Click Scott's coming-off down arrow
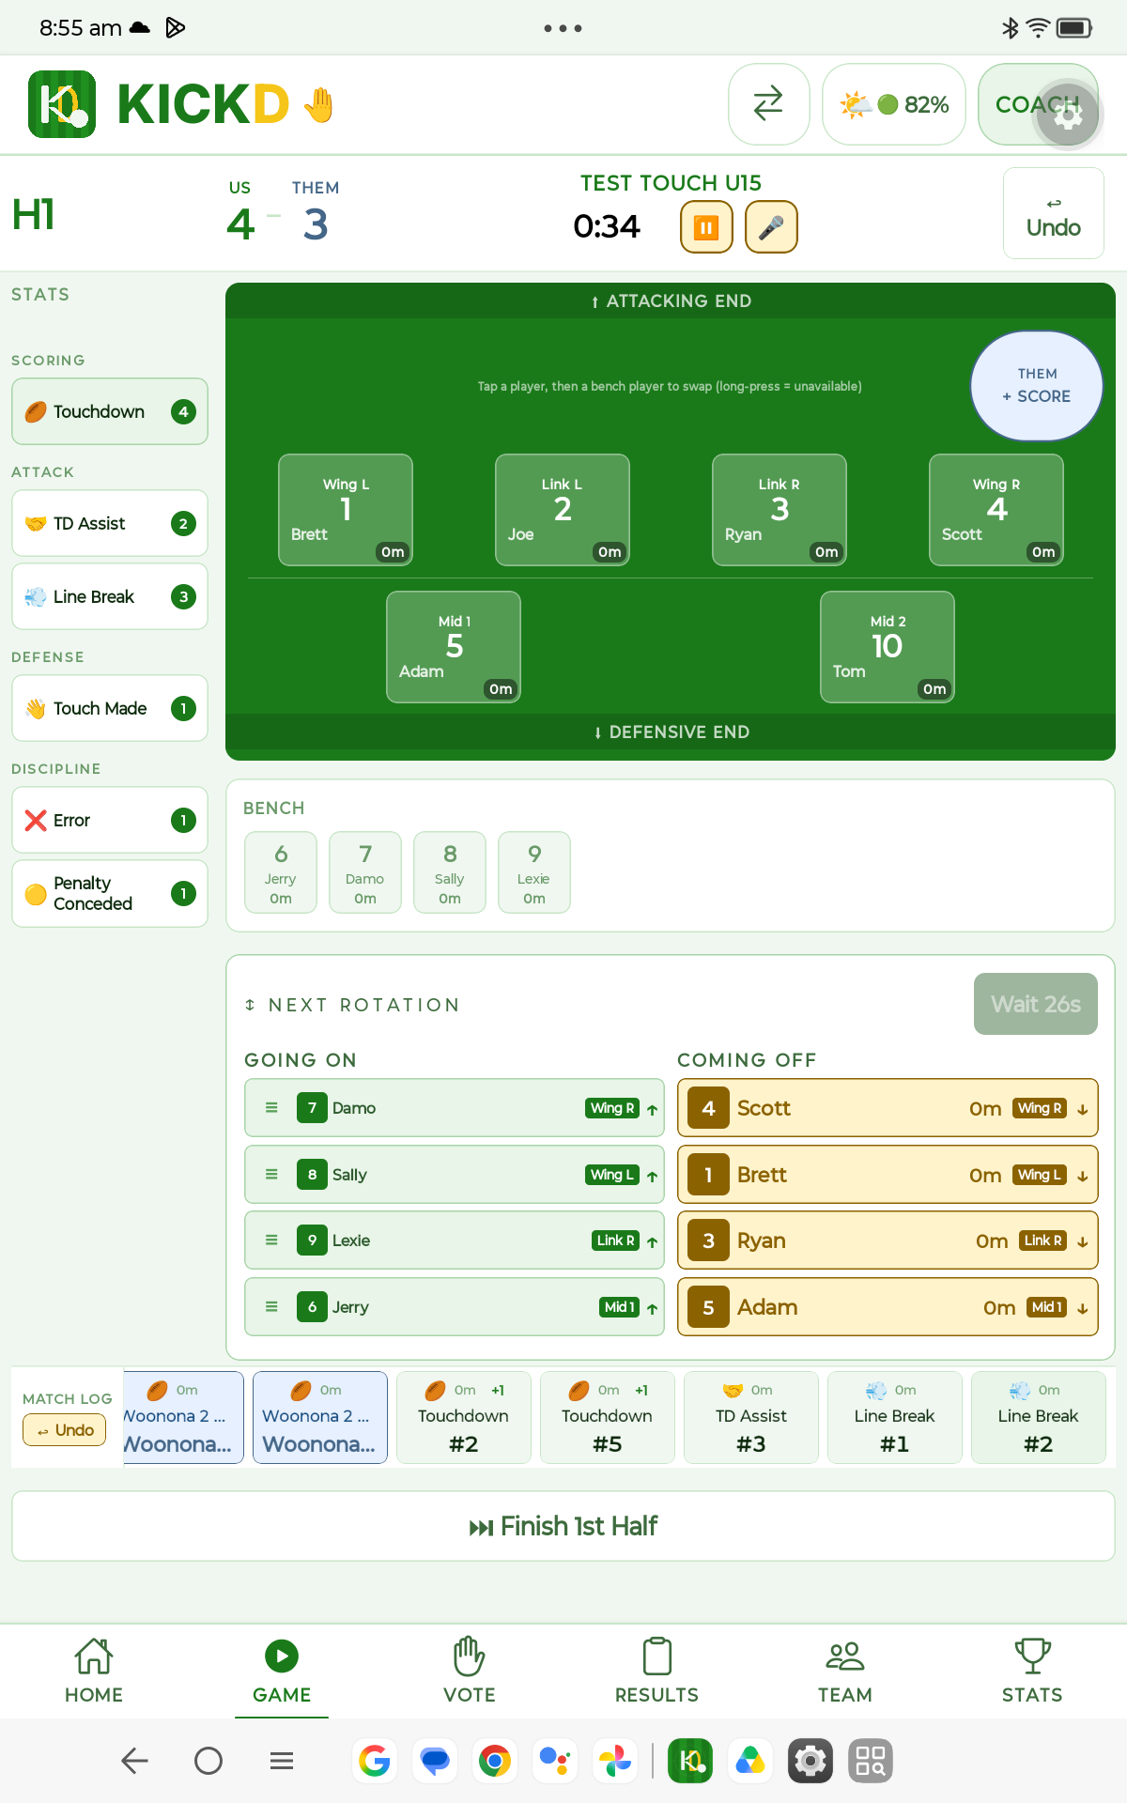1127x1803 pixels. click(x=1083, y=1109)
